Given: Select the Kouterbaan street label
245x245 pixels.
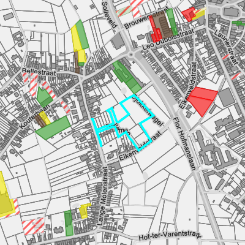Looking at the screenshot, I should 34,117.
